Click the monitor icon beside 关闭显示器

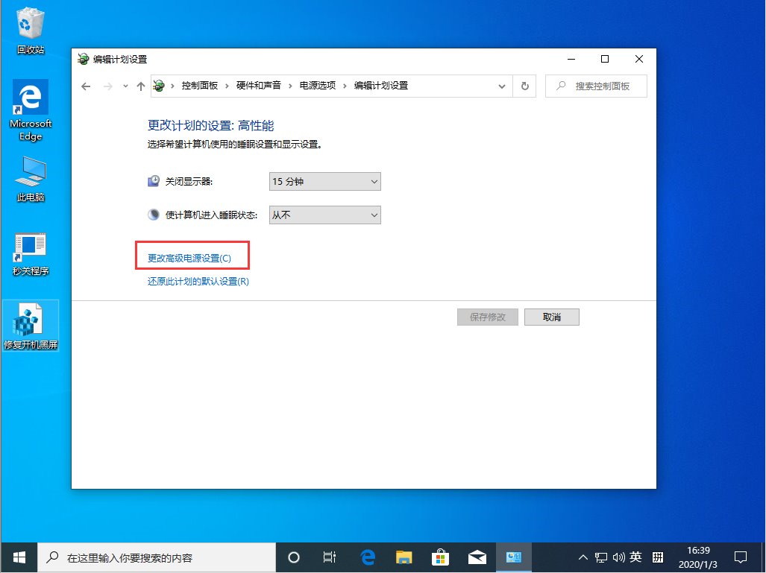tap(154, 180)
